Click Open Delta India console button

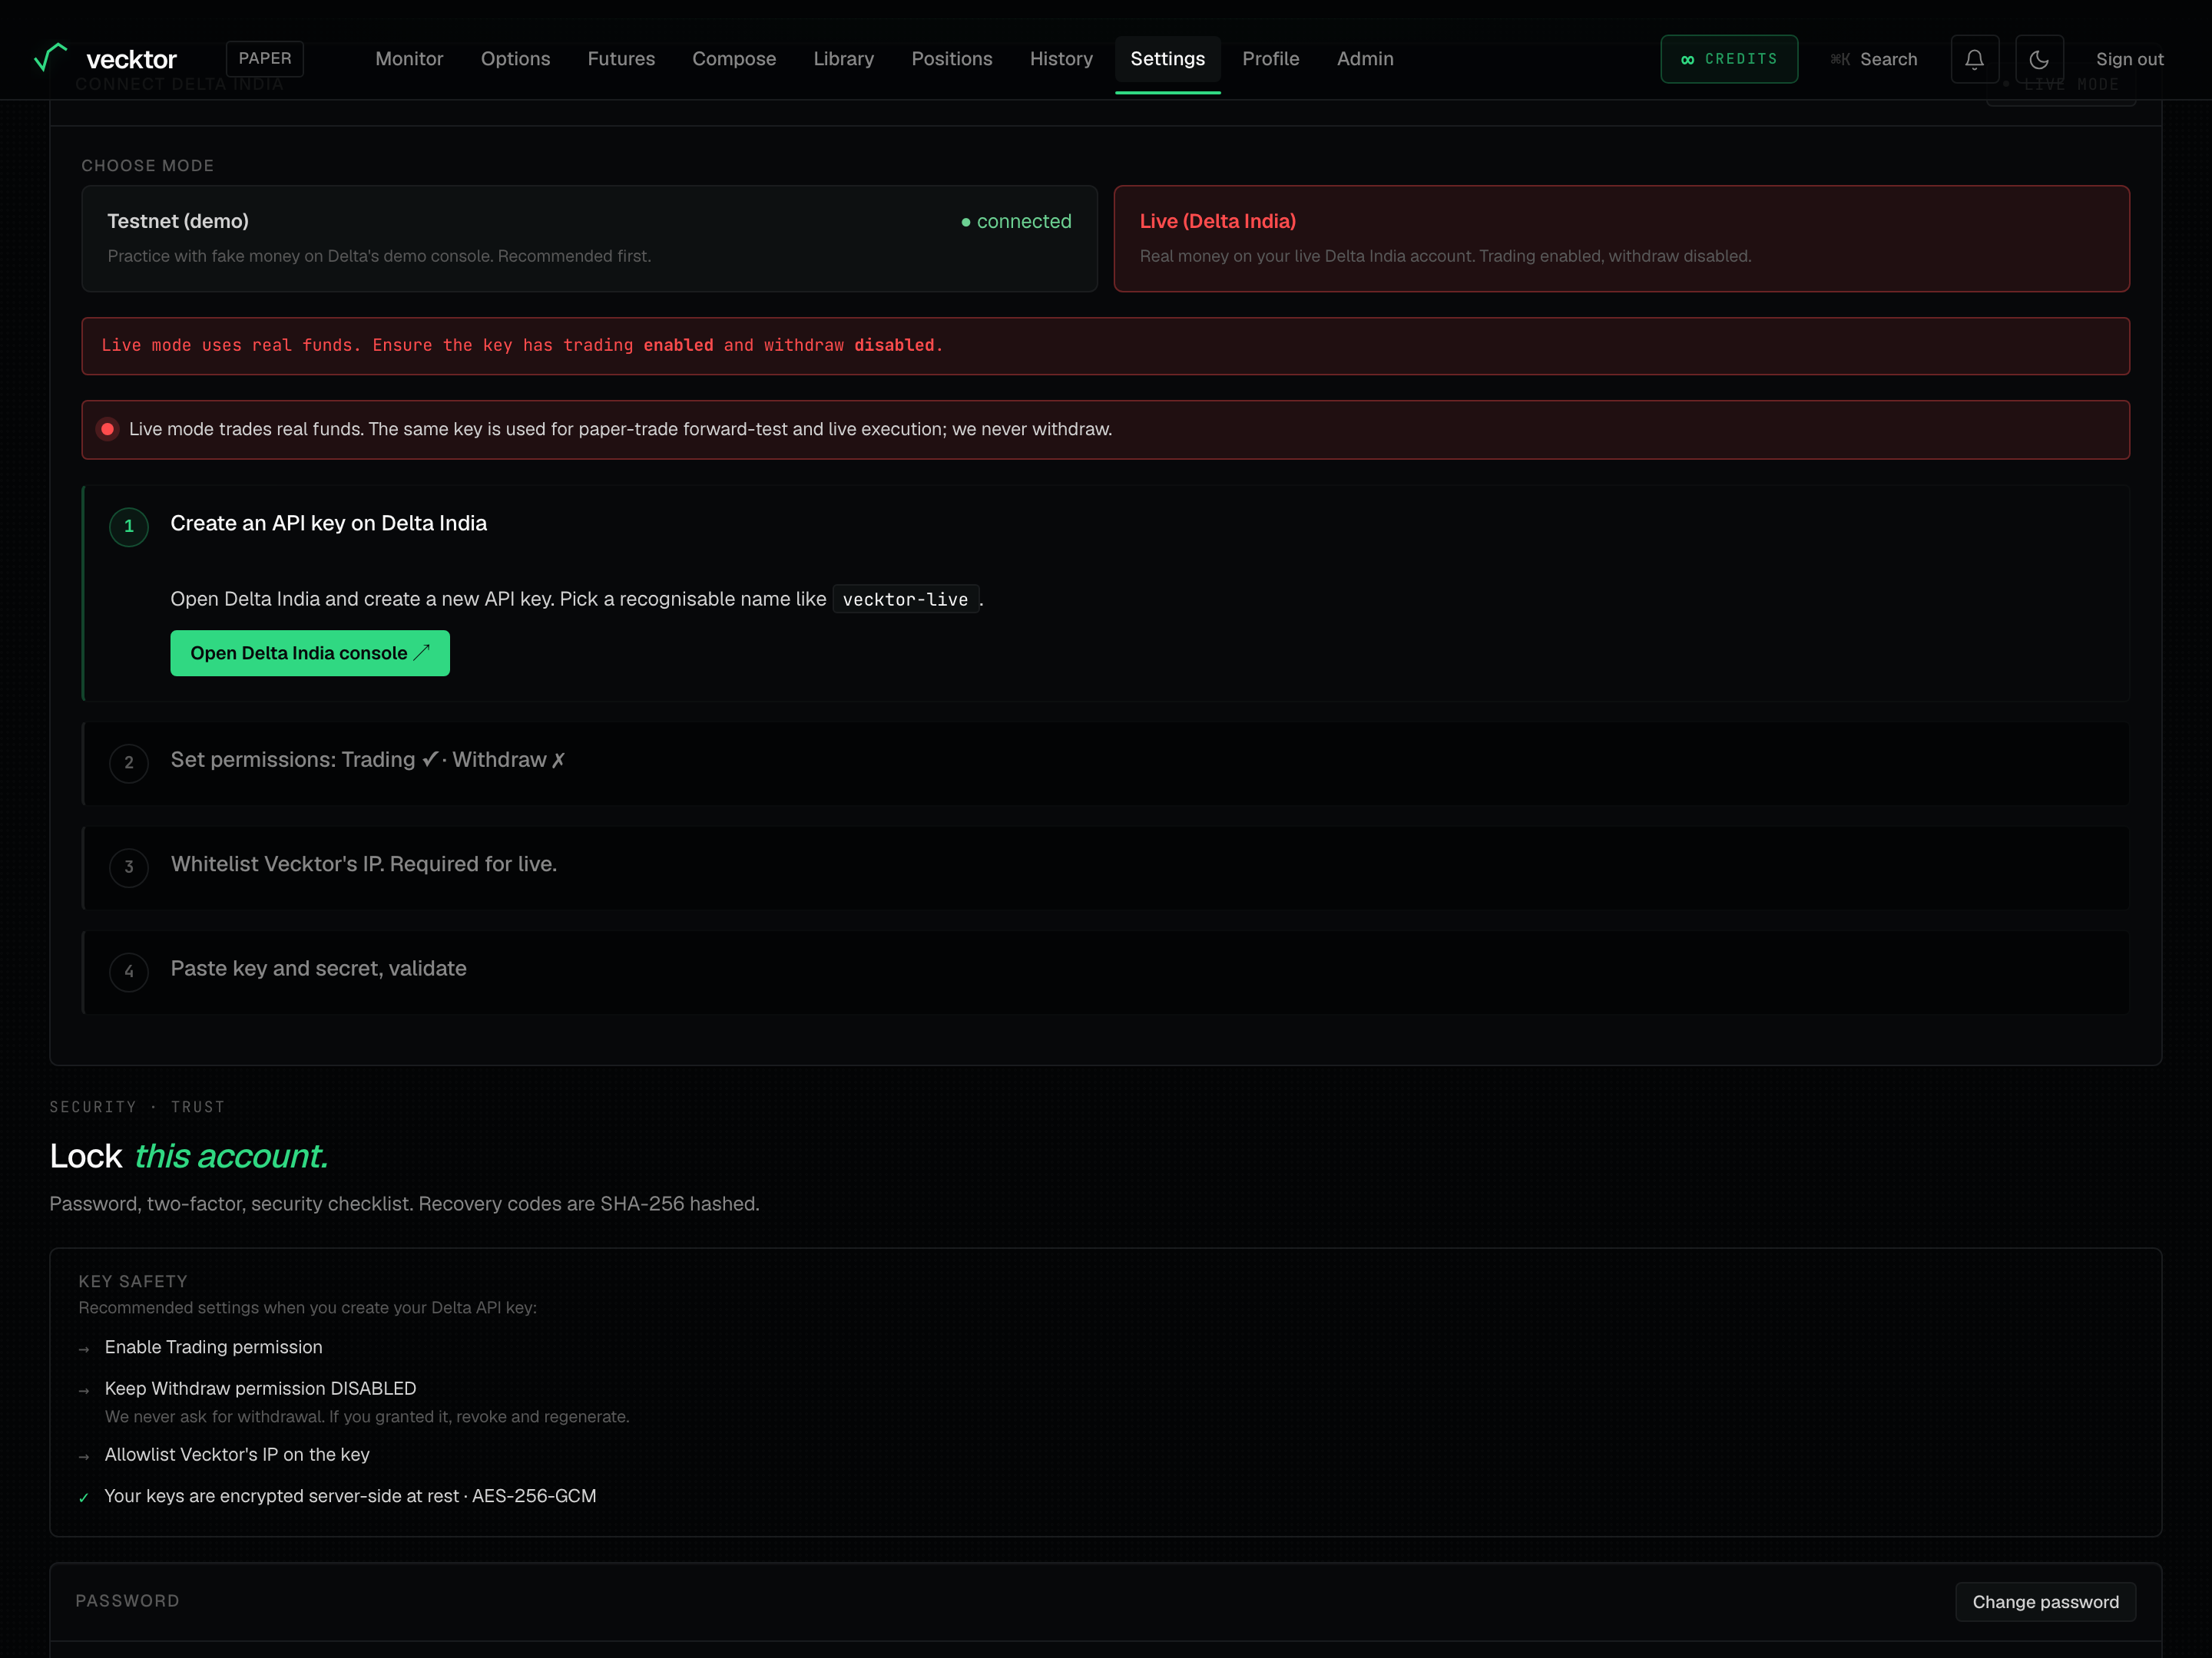[310, 652]
